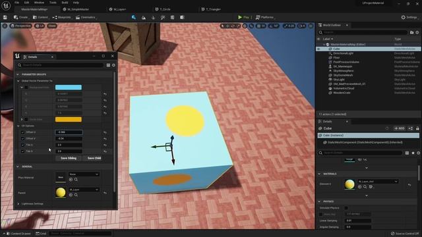Open the M_Layer_Inst material dropdown
The image size is (422, 237).
(x=378, y=182)
